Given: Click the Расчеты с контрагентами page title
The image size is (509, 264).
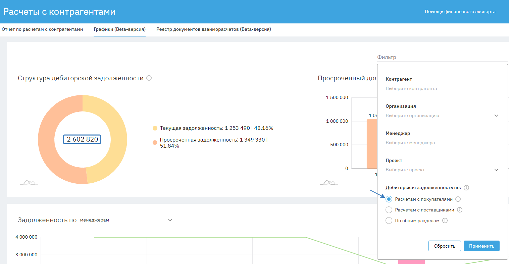Looking at the screenshot, I should 59,12.
